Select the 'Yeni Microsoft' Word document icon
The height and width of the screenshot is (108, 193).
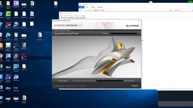click(x=40, y=36)
